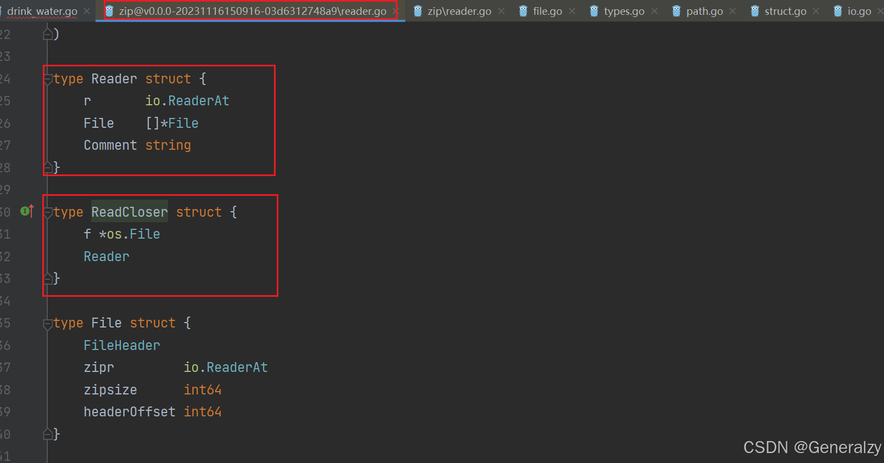Click the Go file icon on zip\reader.go tab
Viewport: 884px width, 463px height.
[x=418, y=11]
